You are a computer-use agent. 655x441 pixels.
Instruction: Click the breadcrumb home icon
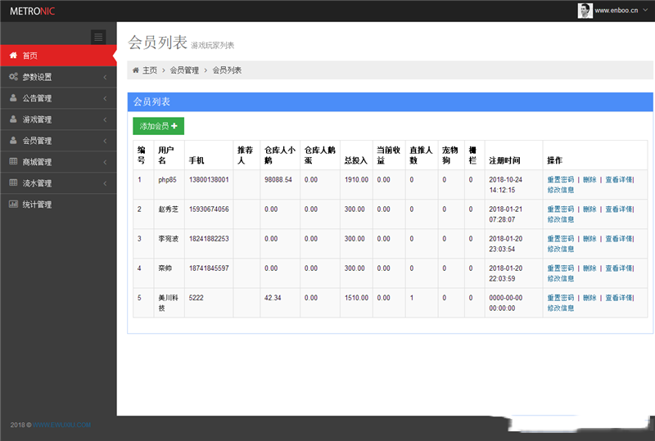pyautogui.click(x=135, y=70)
